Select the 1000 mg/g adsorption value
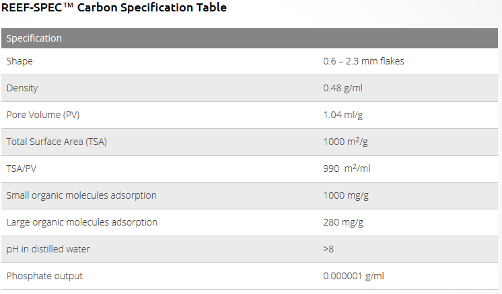 pyautogui.click(x=346, y=195)
